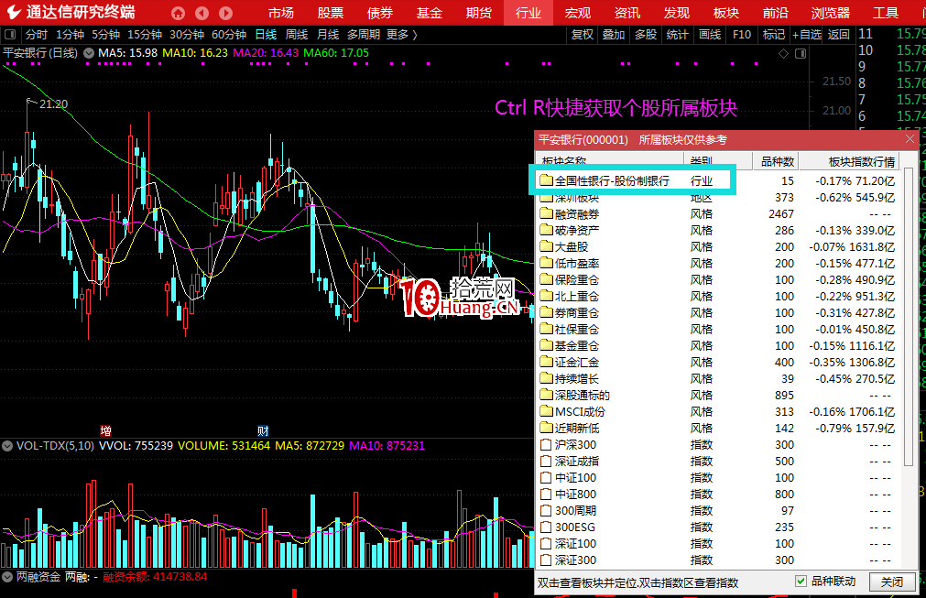
Task: Click the forward arrow in title bar
Action: tap(225, 13)
